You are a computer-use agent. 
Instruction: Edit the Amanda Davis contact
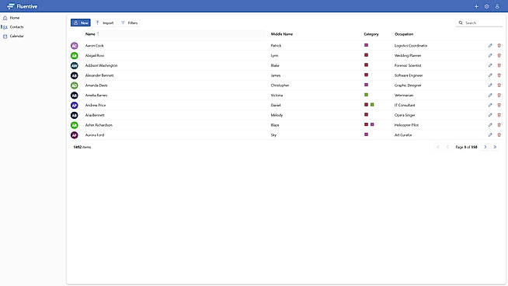(x=490, y=85)
